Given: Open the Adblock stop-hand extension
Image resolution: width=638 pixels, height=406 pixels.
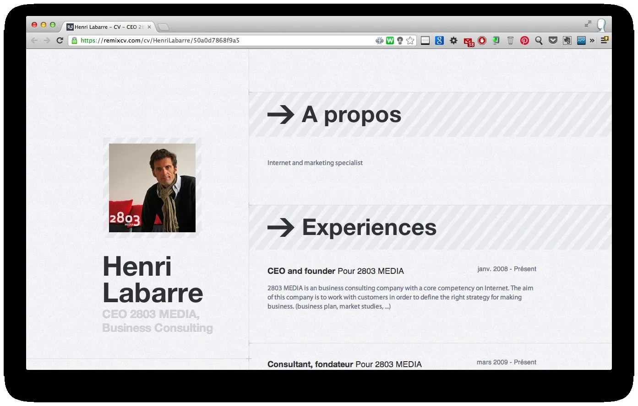Looking at the screenshot, I should [482, 41].
